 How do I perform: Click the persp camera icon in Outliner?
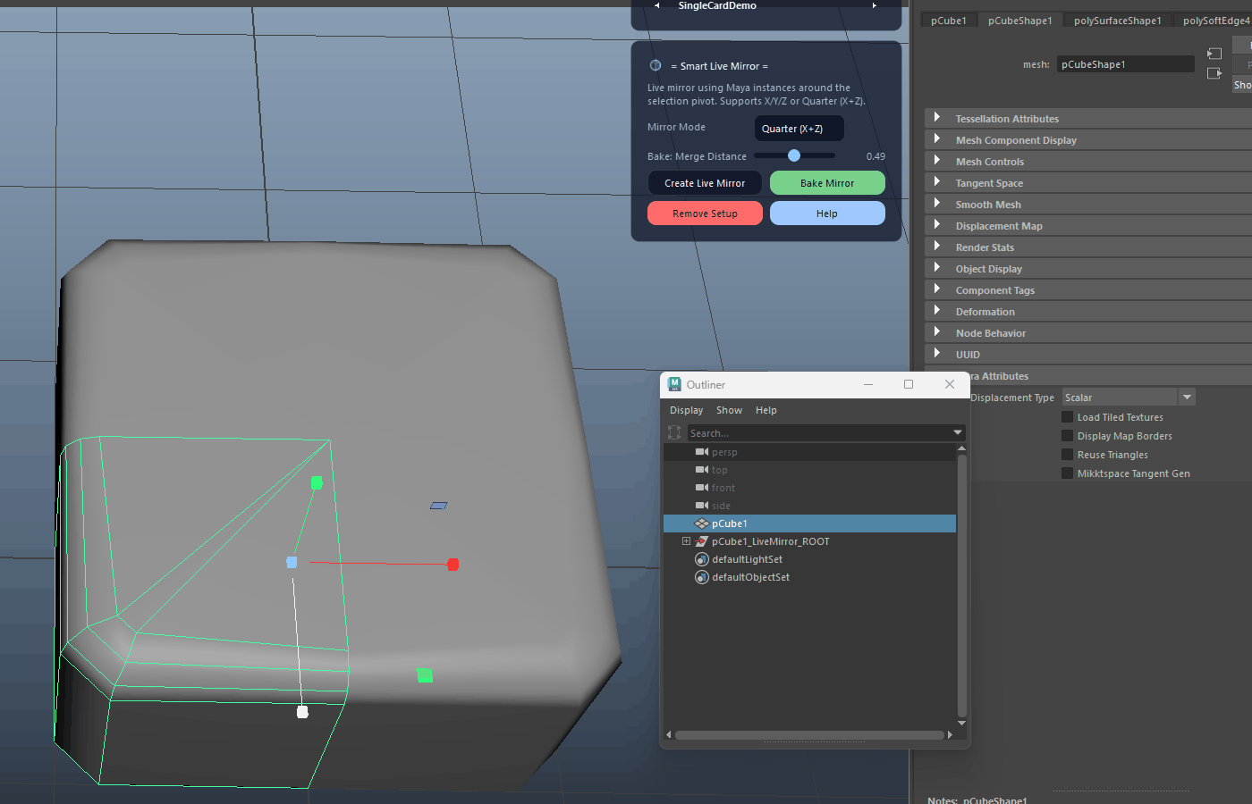click(702, 452)
